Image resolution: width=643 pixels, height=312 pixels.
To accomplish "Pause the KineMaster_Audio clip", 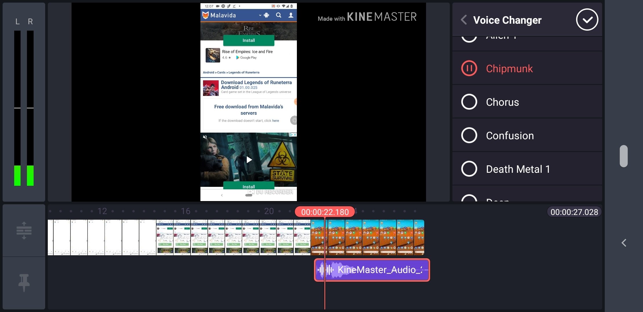I will click(x=469, y=68).
